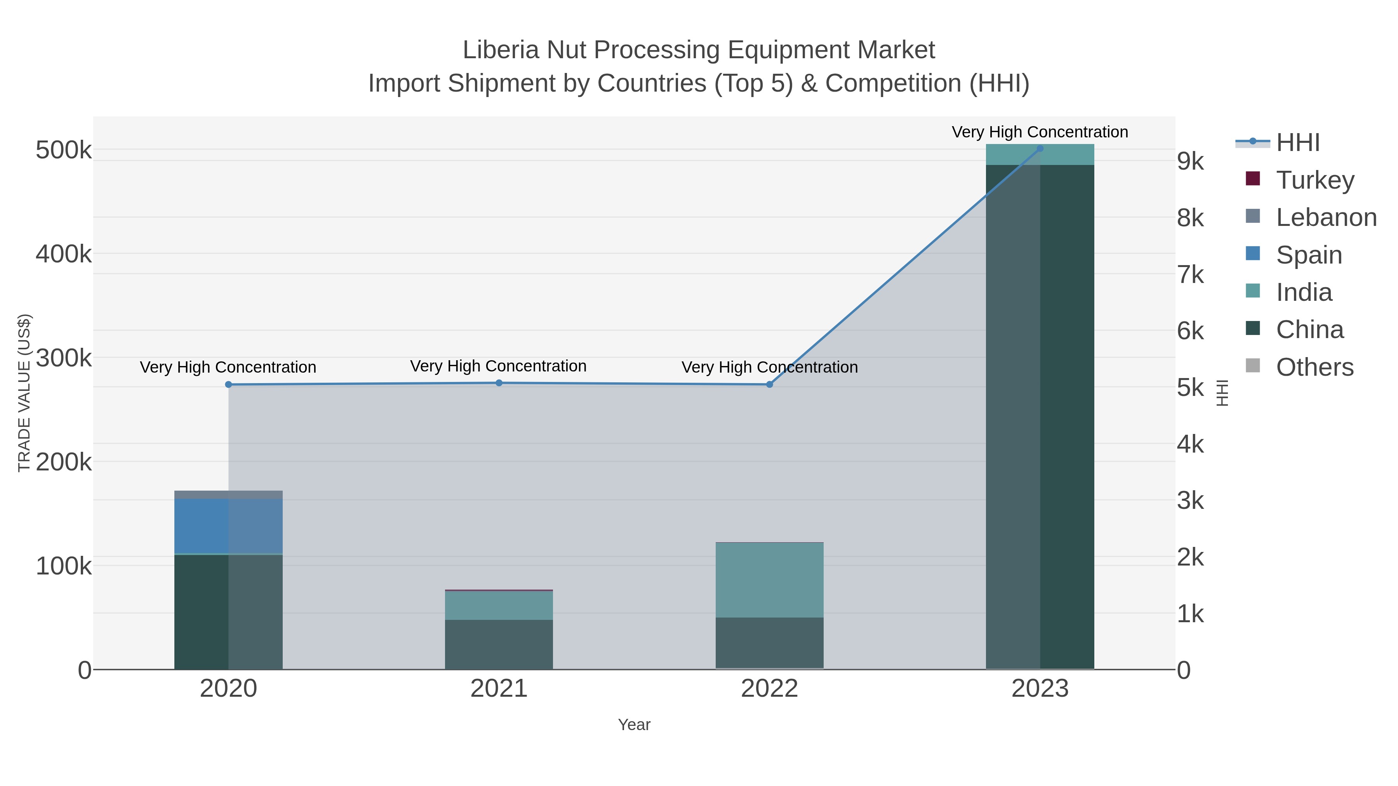Click the 2020 Lebanon bar segment on top

pos(228,495)
